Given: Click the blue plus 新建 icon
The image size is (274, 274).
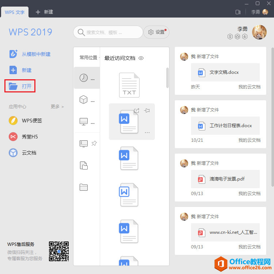Looking at the screenshot, I should pos(13,70).
